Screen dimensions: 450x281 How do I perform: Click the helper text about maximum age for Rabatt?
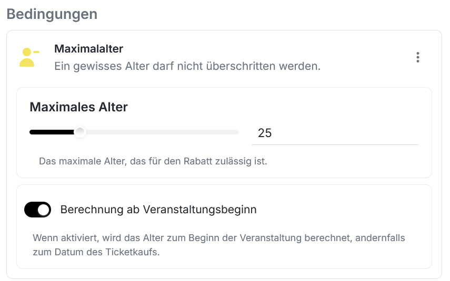(153, 161)
